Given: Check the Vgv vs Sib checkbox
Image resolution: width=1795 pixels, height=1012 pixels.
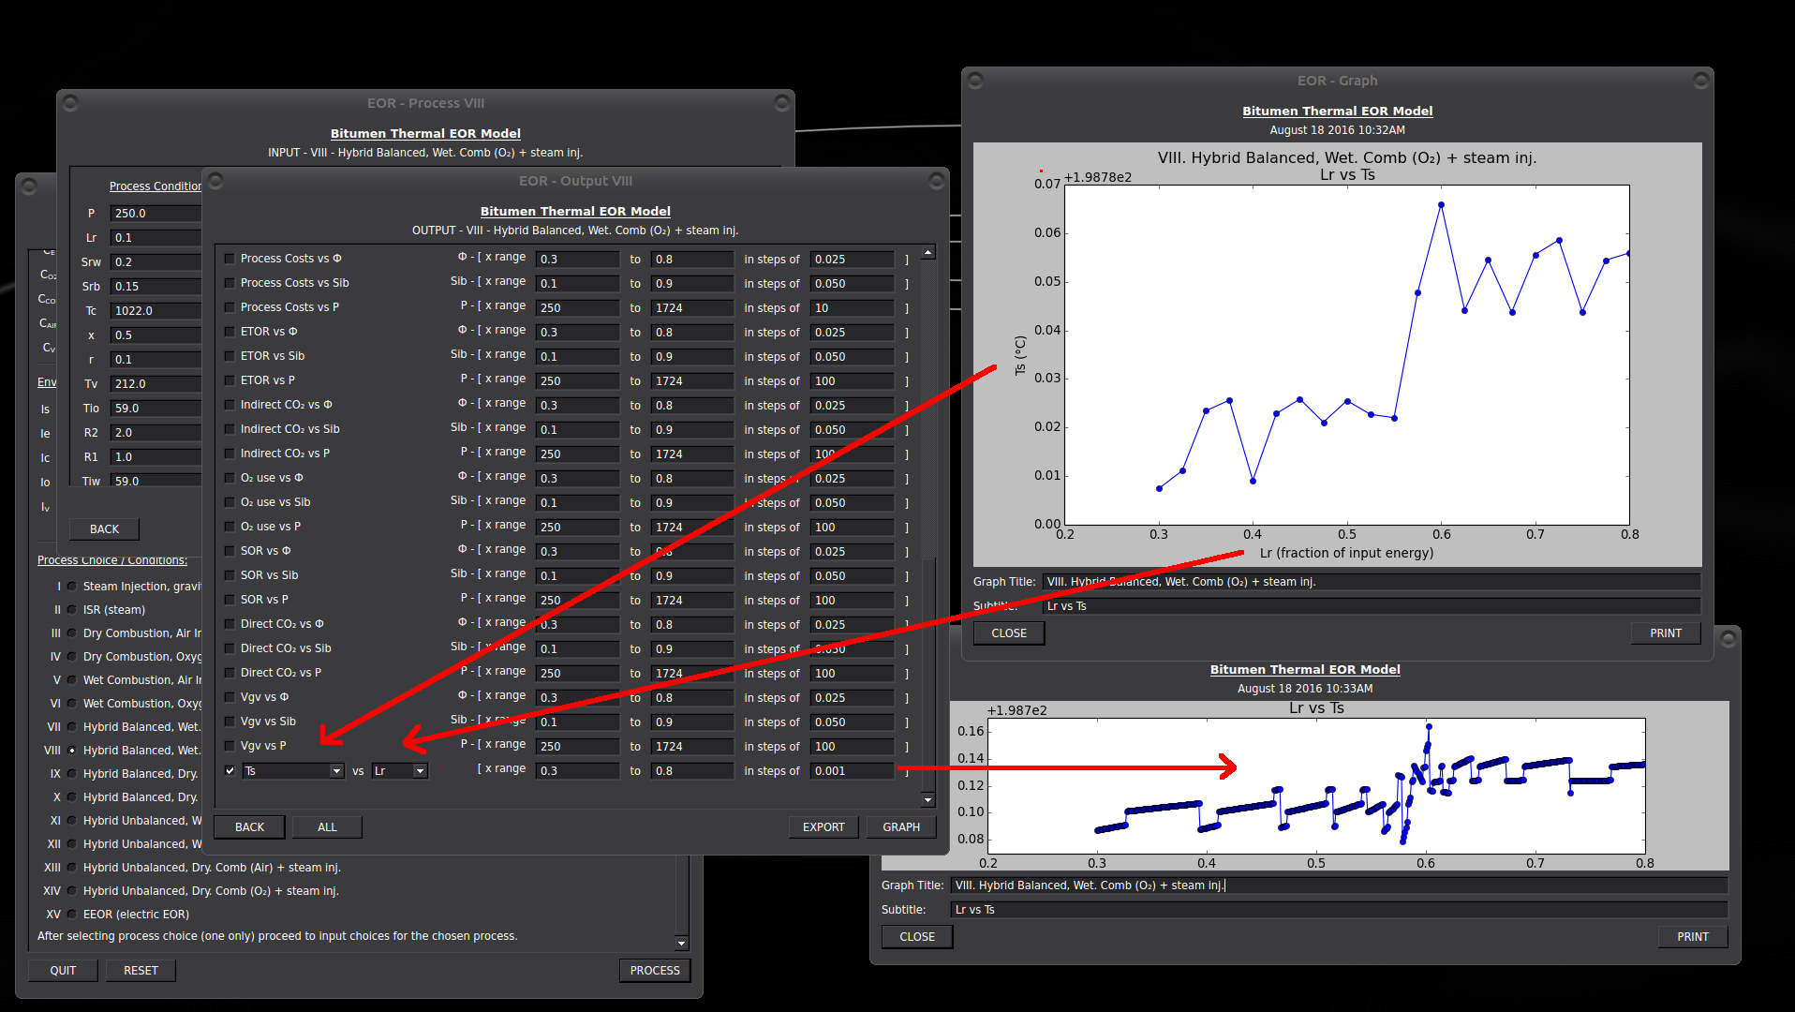Looking at the screenshot, I should coord(230,722).
